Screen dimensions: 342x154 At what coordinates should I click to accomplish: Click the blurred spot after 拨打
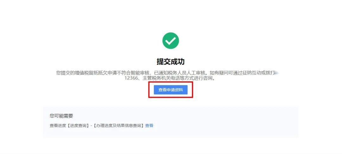(x=277, y=73)
